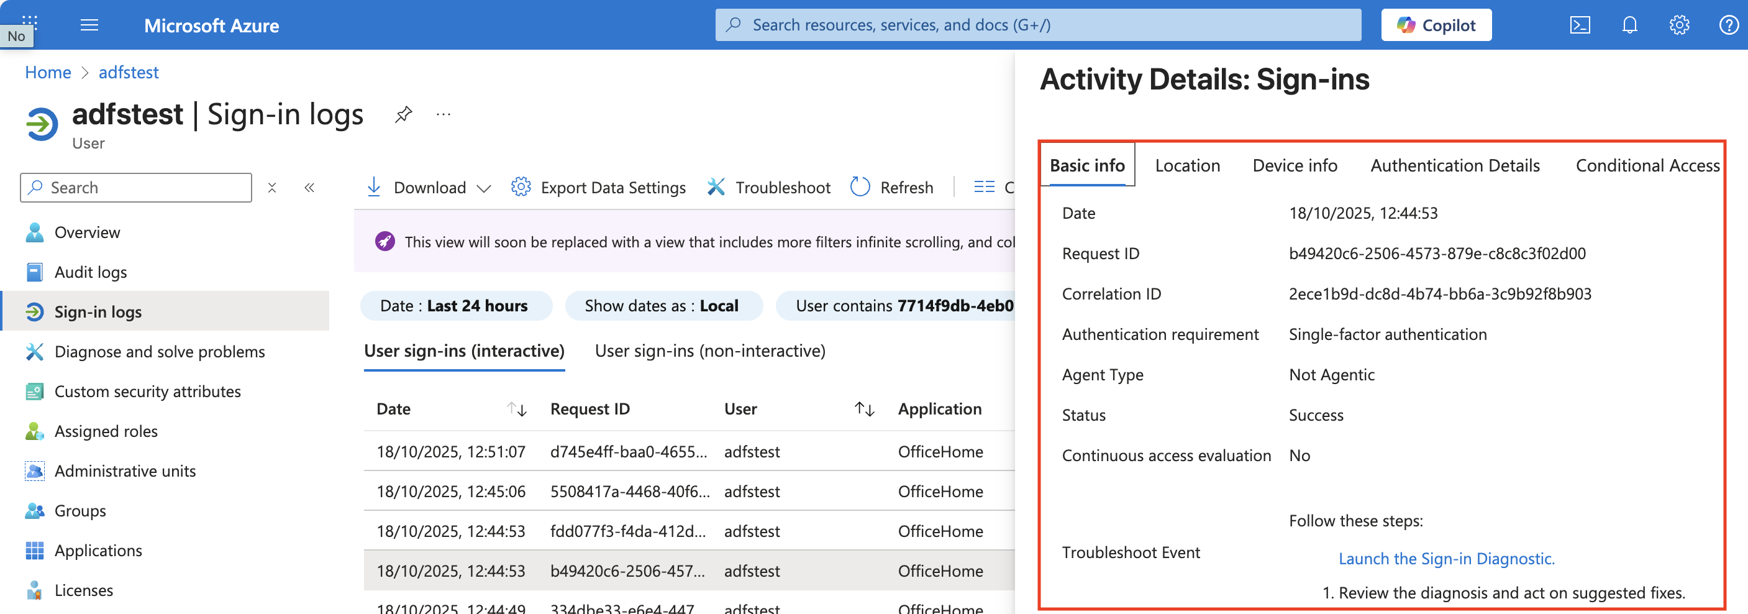Image resolution: width=1748 pixels, height=614 pixels.
Task: Refresh the sign-in logs list
Action: point(891,188)
